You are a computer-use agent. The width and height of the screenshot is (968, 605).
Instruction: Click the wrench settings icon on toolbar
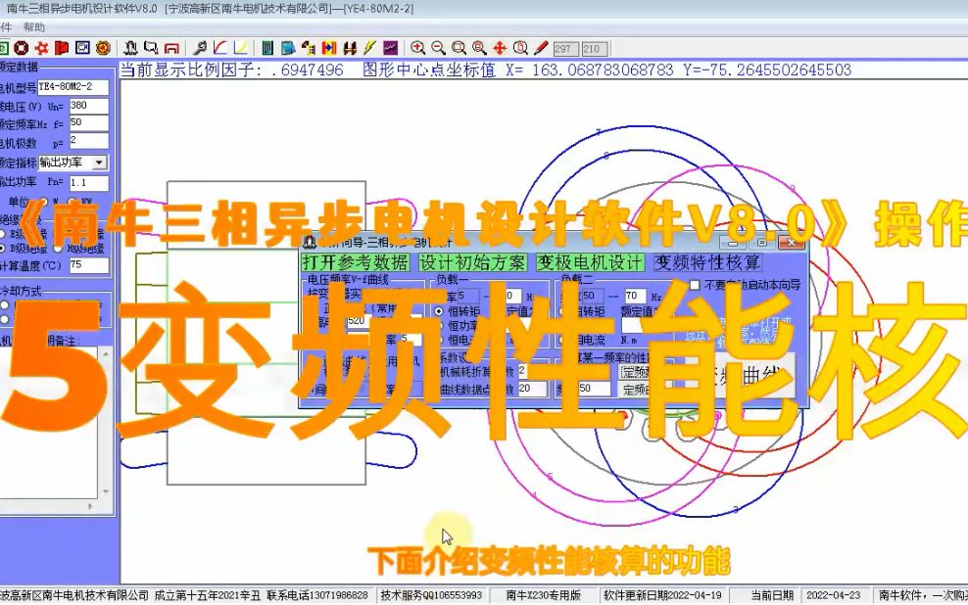201,46
